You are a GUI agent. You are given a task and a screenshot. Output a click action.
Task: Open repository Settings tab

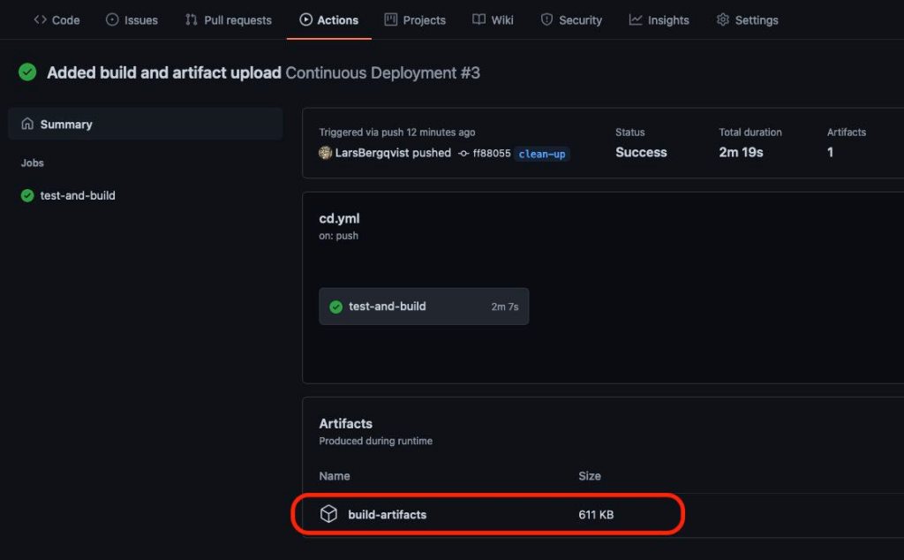[x=747, y=19]
